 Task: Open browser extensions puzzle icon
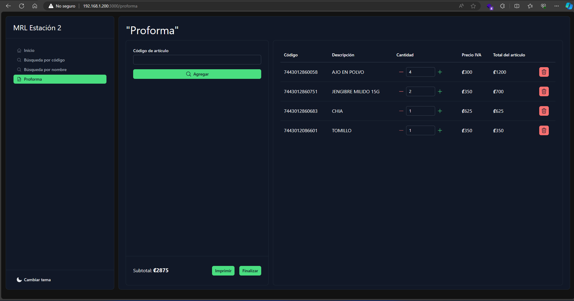503,6
